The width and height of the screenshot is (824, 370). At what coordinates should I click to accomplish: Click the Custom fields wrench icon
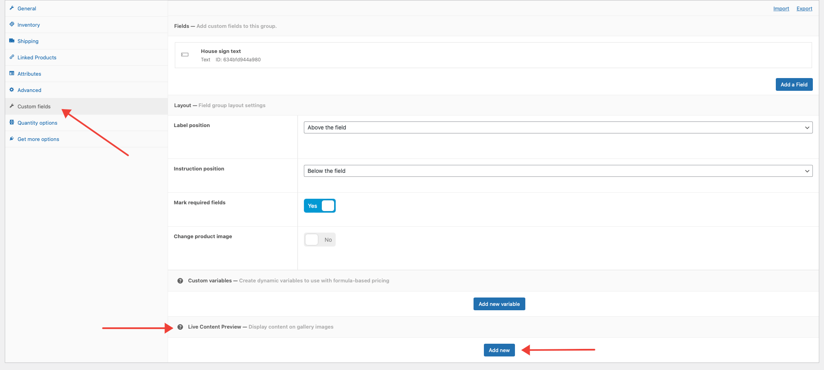click(12, 106)
